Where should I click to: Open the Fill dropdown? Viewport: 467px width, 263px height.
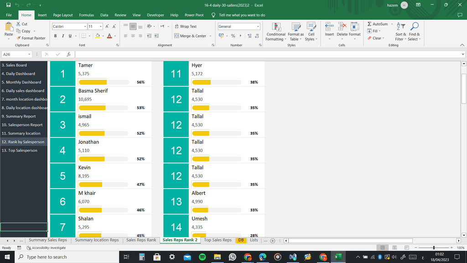pos(374,31)
